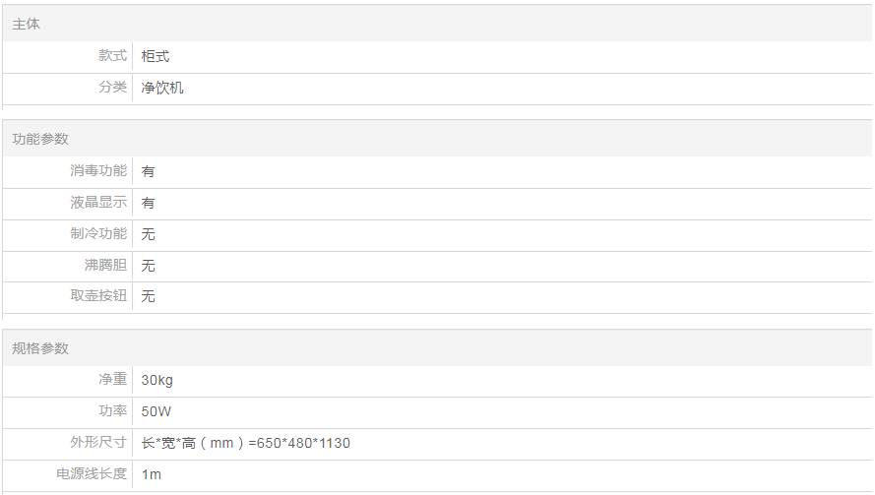875x495 pixels.
Task: Click the 沸腾胆 row label
Action: tap(105, 265)
